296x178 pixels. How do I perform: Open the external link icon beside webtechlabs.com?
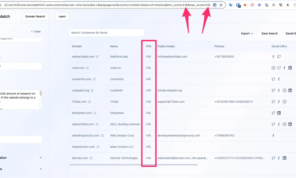97,57
